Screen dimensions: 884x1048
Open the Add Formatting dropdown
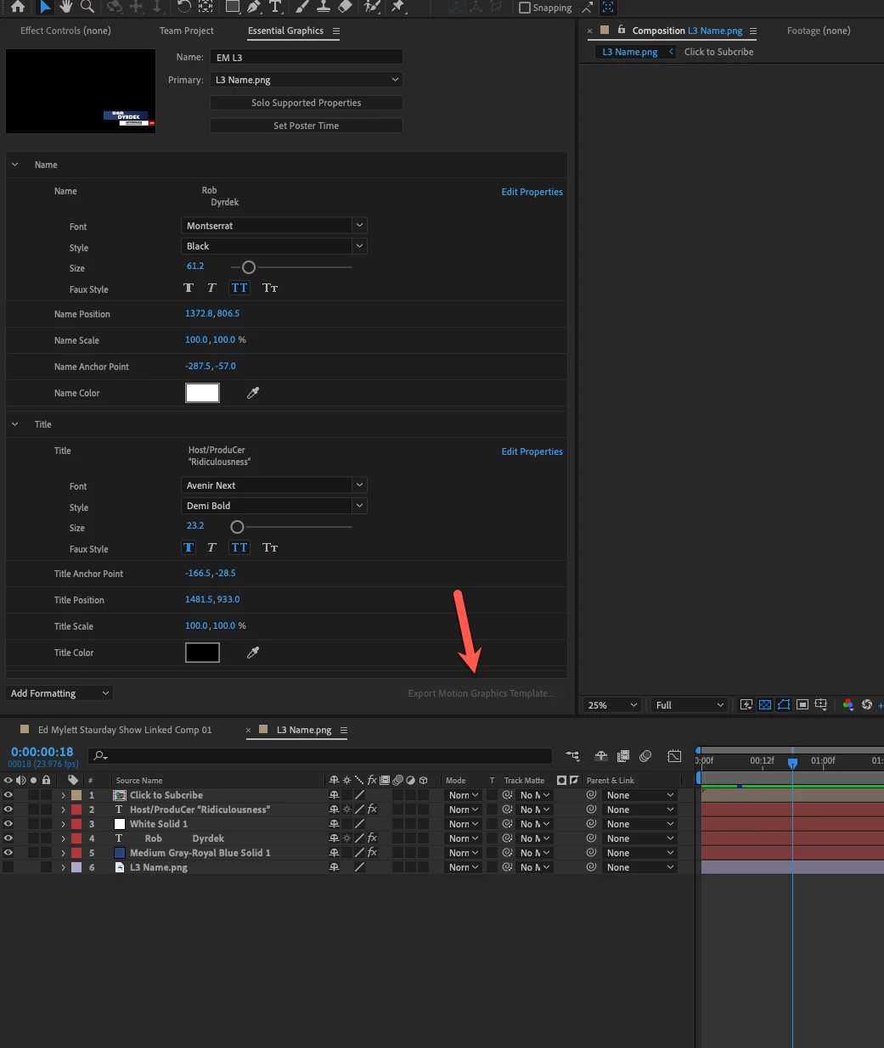pyautogui.click(x=59, y=693)
